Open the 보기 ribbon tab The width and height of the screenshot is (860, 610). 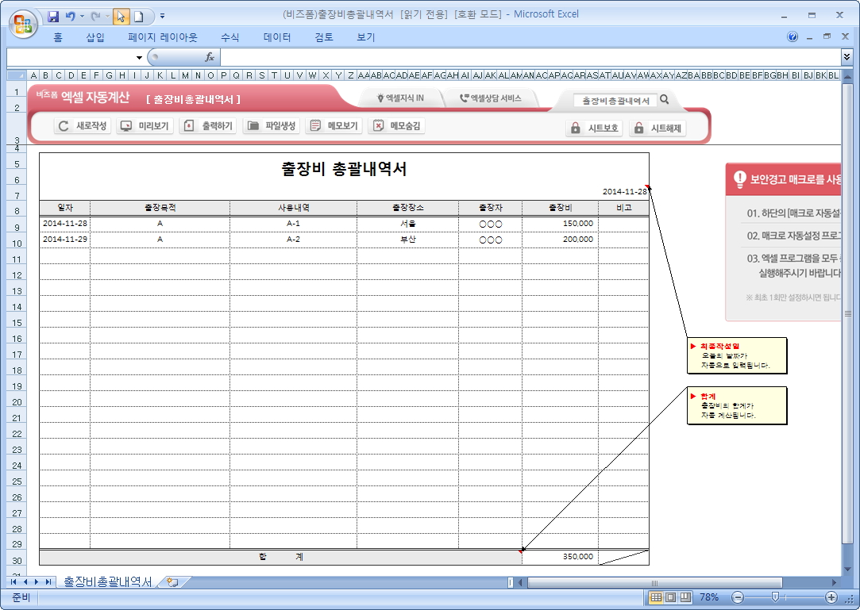point(366,37)
